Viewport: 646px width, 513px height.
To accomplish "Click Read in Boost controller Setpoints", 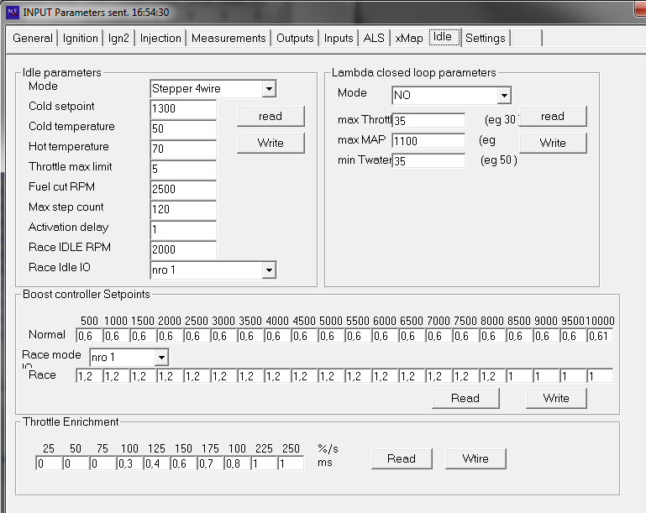I will (x=465, y=398).
